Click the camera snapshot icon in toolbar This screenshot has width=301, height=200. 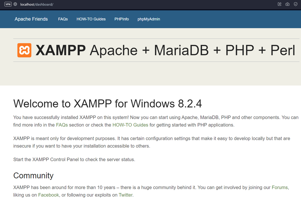click(x=287, y=4)
